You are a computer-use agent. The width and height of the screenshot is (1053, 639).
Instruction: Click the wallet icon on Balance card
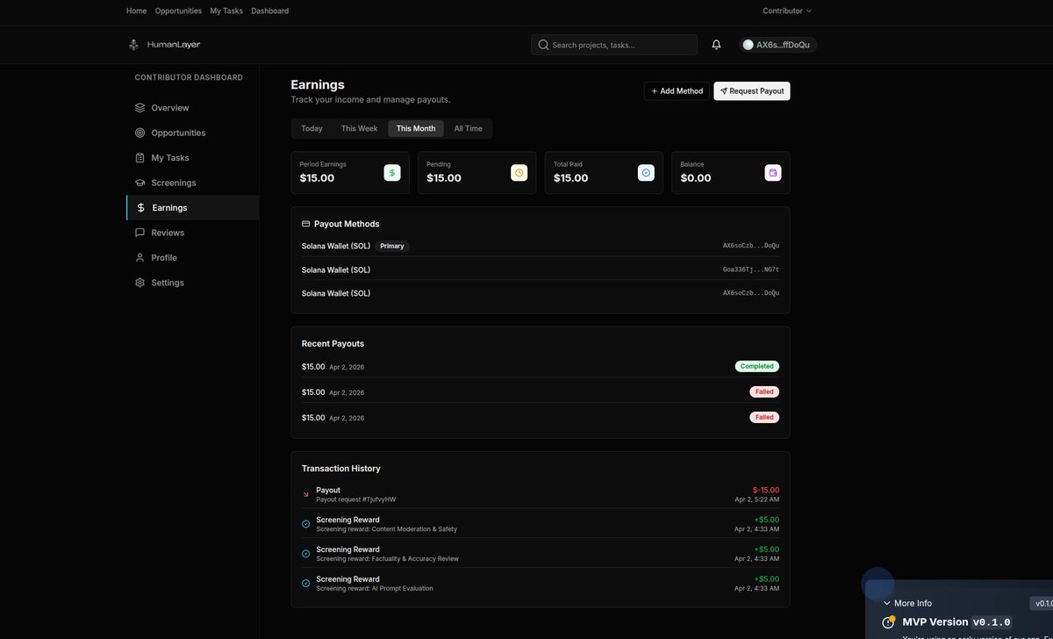[x=773, y=173]
